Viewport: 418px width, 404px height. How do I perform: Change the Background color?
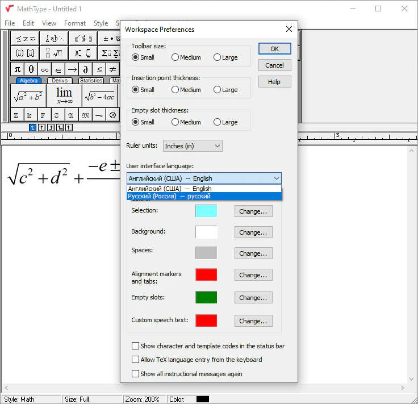pos(253,232)
